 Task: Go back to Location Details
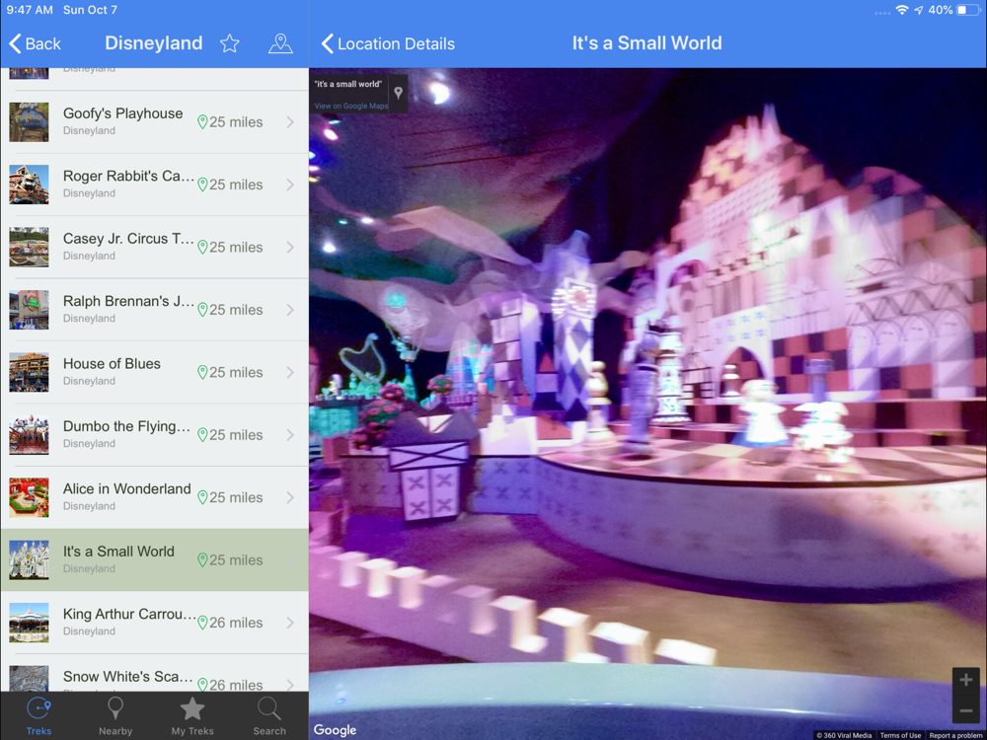388,43
